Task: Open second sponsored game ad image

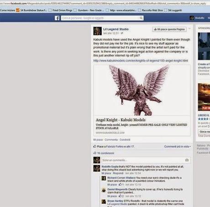Action: pos(204,97)
